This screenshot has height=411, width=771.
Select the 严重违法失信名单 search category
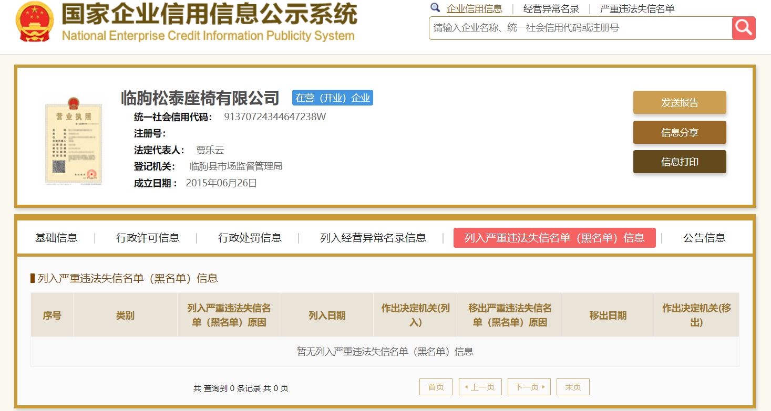click(638, 8)
